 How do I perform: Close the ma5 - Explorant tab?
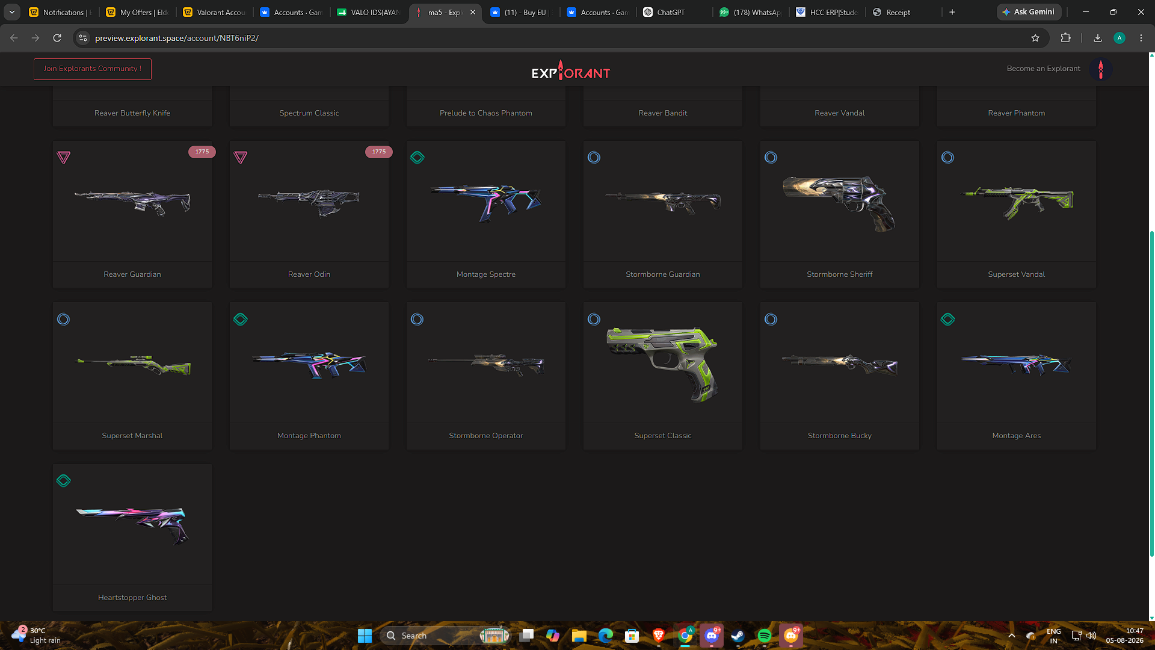click(473, 12)
